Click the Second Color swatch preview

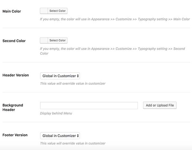44,40
